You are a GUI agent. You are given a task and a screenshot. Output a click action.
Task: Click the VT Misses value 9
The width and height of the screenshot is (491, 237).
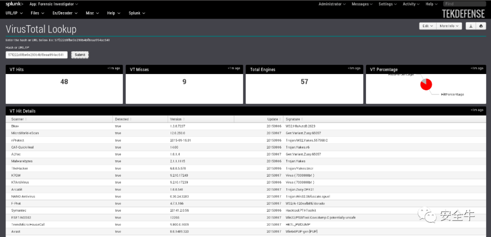click(x=184, y=82)
